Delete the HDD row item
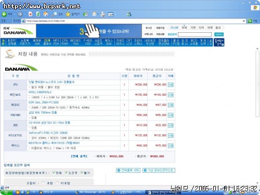 pyautogui.click(x=171, y=115)
